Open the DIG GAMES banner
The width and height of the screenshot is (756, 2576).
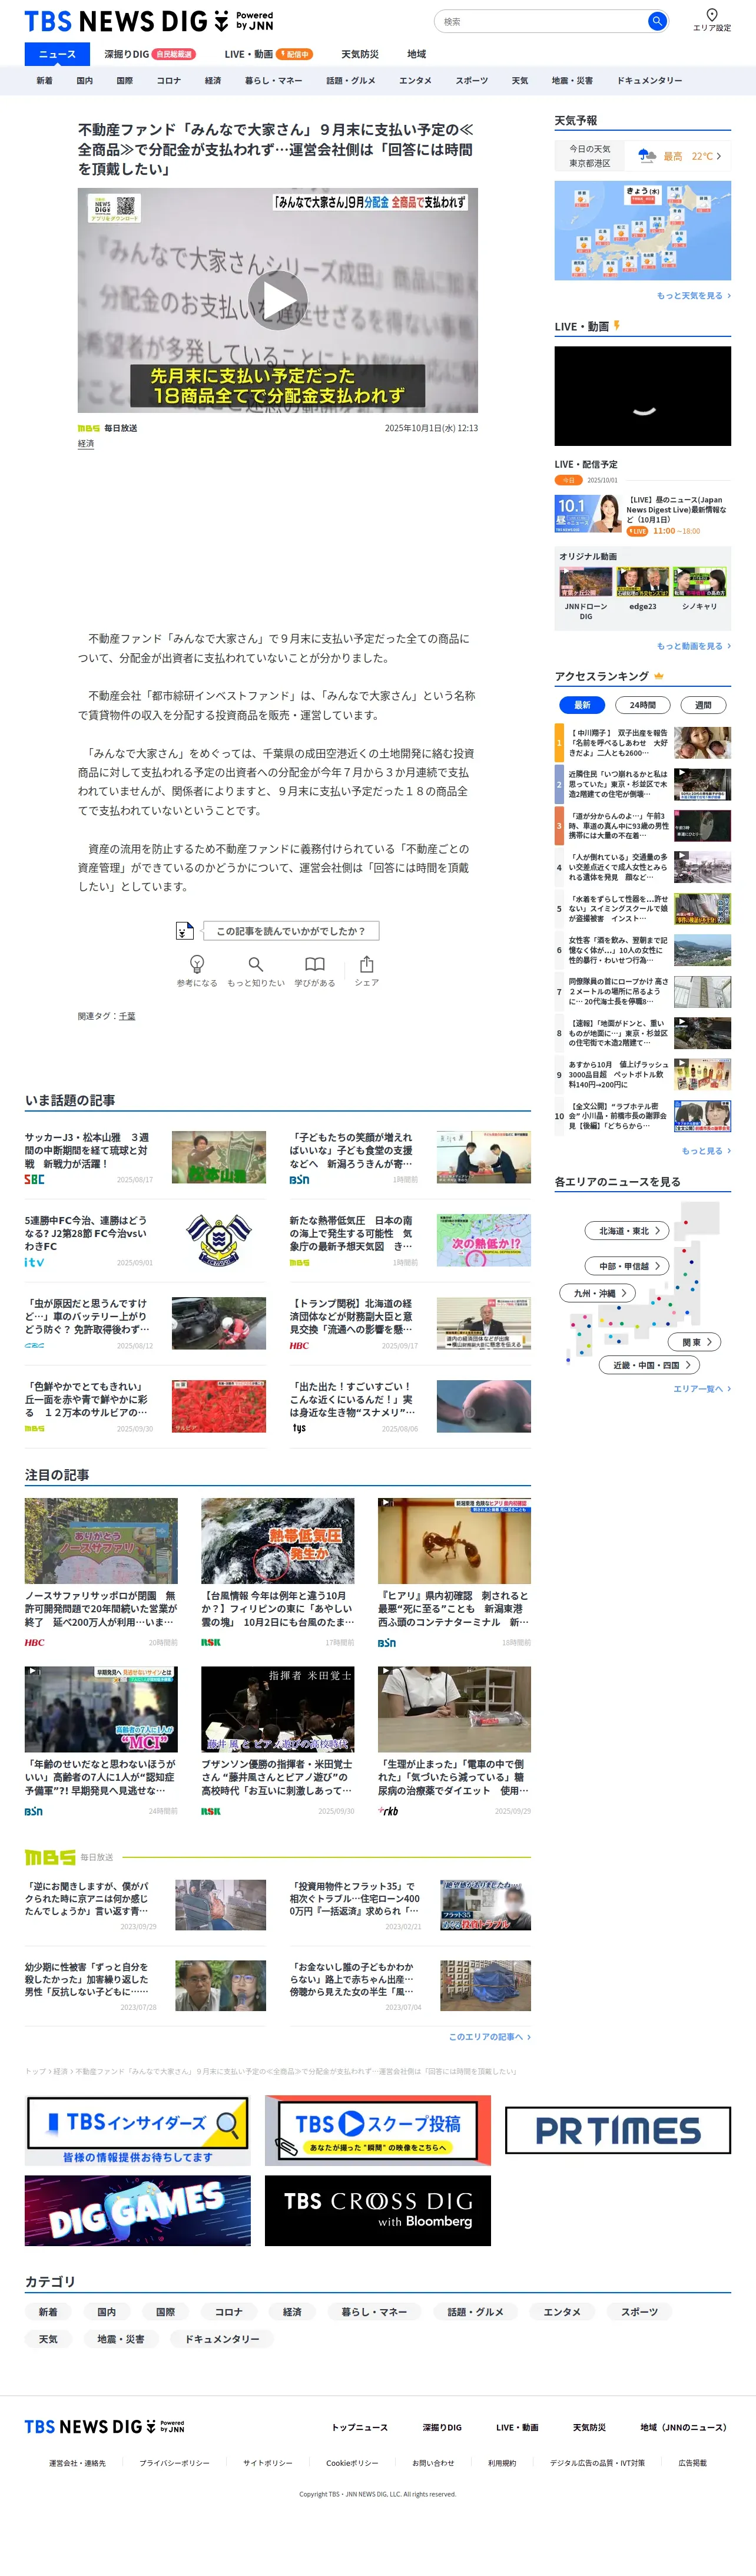click(x=138, y=2211)
